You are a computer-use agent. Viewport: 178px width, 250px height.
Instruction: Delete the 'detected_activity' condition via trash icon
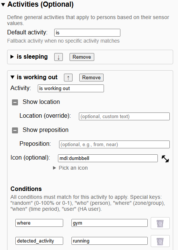pos(160,241)
